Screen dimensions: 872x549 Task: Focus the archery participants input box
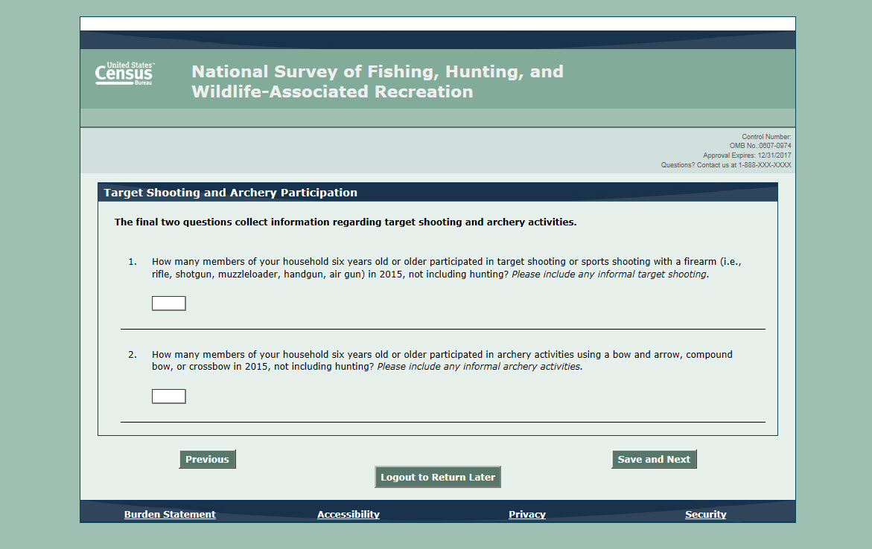[x=168, y=396]
